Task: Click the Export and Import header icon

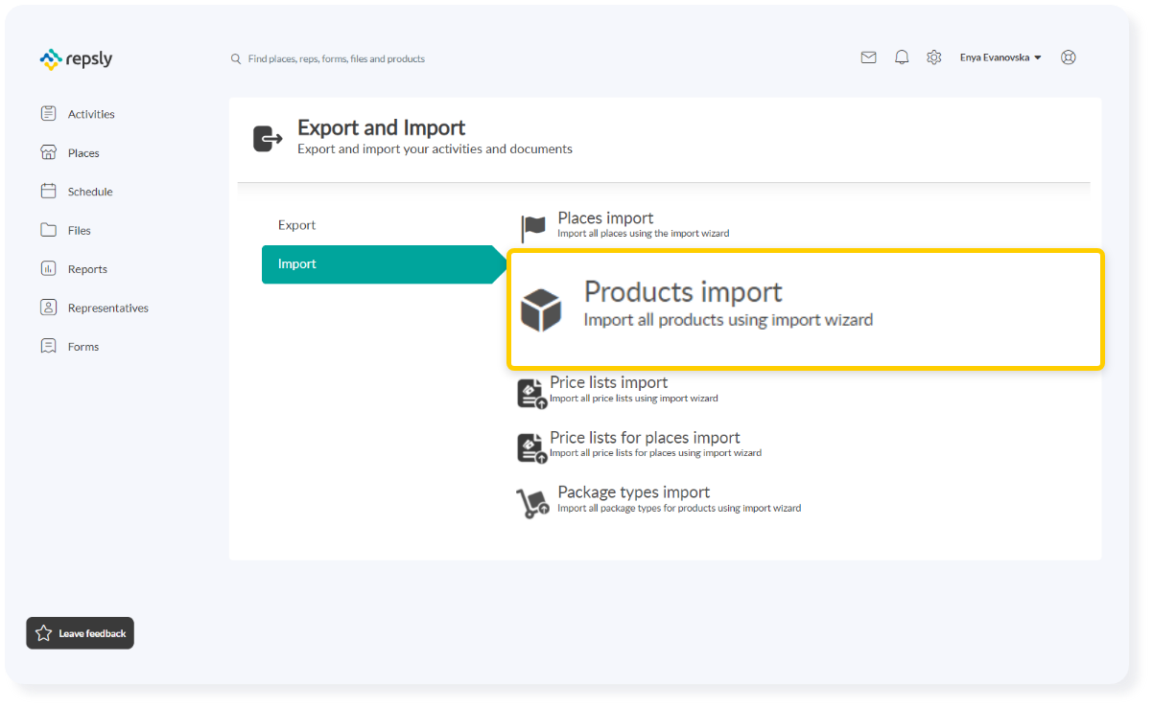Action: (x=268, y=139)
